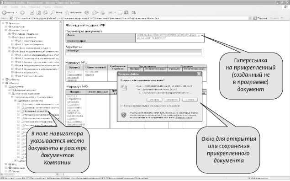This screenshot has height=181, width=290.
Task: Click the Word file icon in download dialog
Action: [124, 88]
